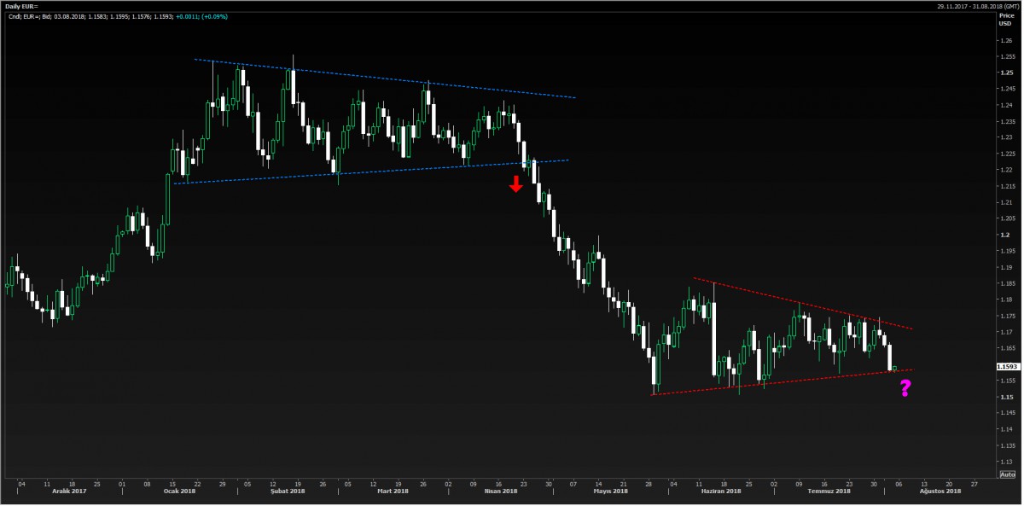The image size is (1024, 506).
Task: Click the Ağustos 2018 month label
Action: click(x=940, y=491)
